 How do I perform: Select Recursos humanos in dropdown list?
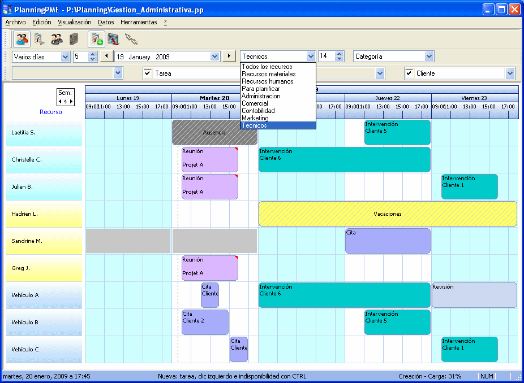[278, 81]
